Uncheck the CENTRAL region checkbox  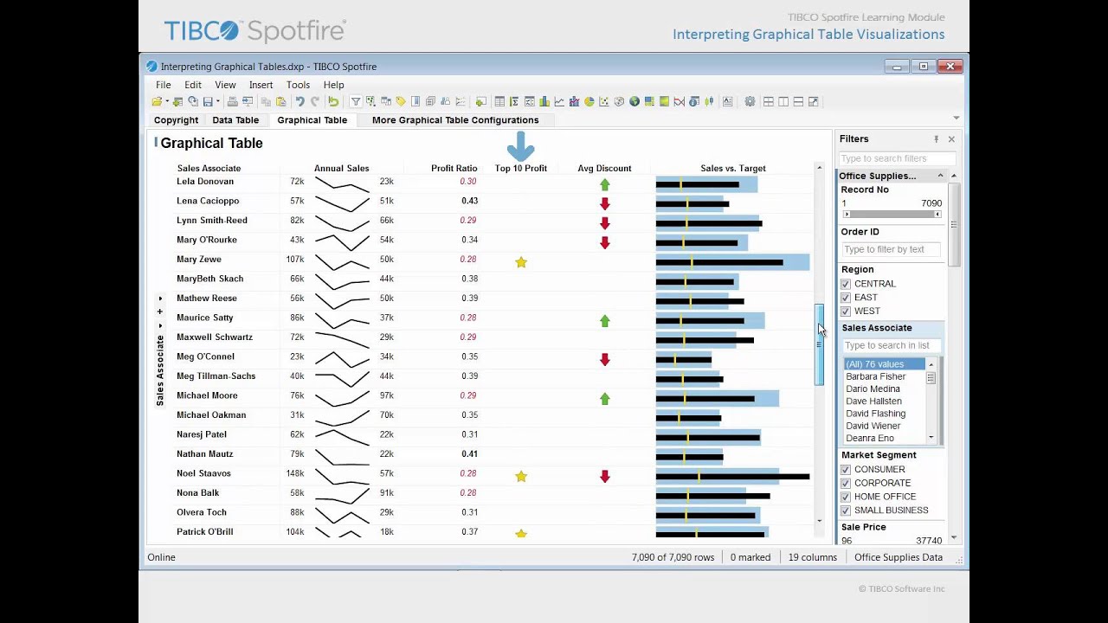click(x=846, y=284)
